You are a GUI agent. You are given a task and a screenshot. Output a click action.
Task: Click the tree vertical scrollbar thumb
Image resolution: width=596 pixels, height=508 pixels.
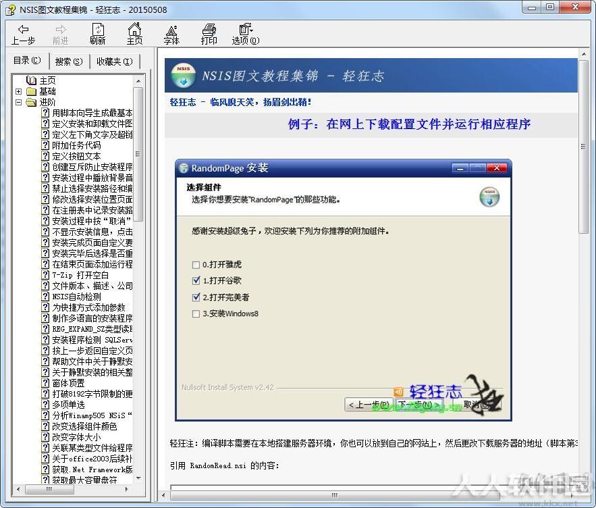(138, 154)
